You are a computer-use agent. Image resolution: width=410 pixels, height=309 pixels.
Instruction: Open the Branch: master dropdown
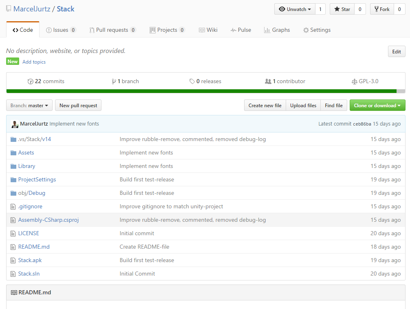(29, 106)
